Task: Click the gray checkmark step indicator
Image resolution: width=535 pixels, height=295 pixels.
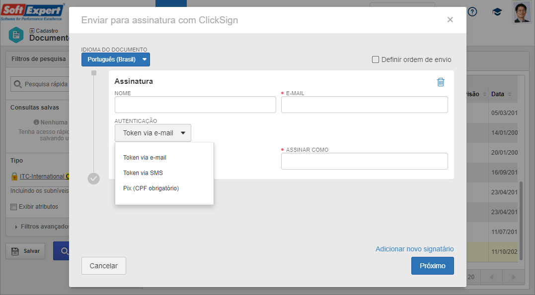Action: pyautogui.click(x=93, y=178)
